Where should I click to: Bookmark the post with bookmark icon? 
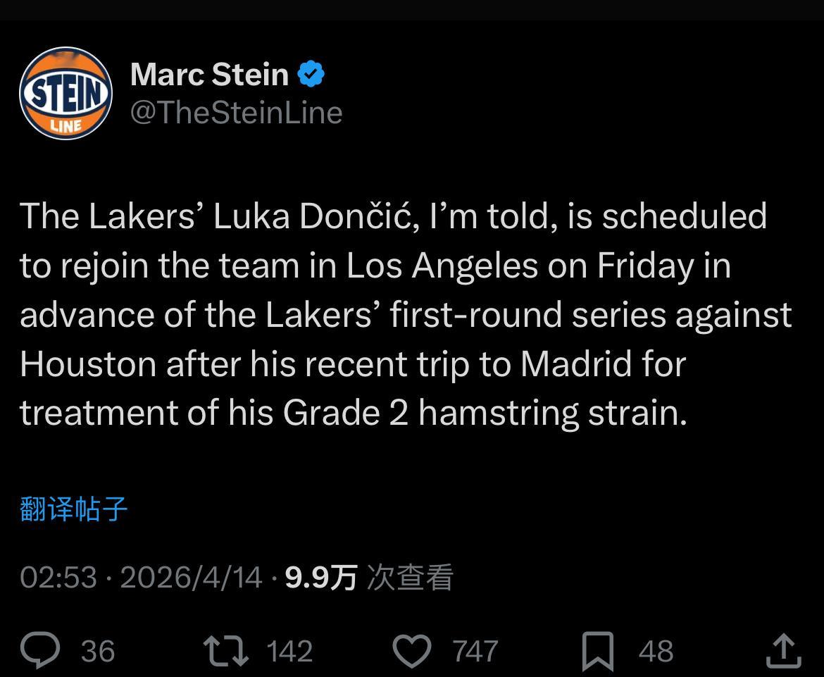(597, 650)
